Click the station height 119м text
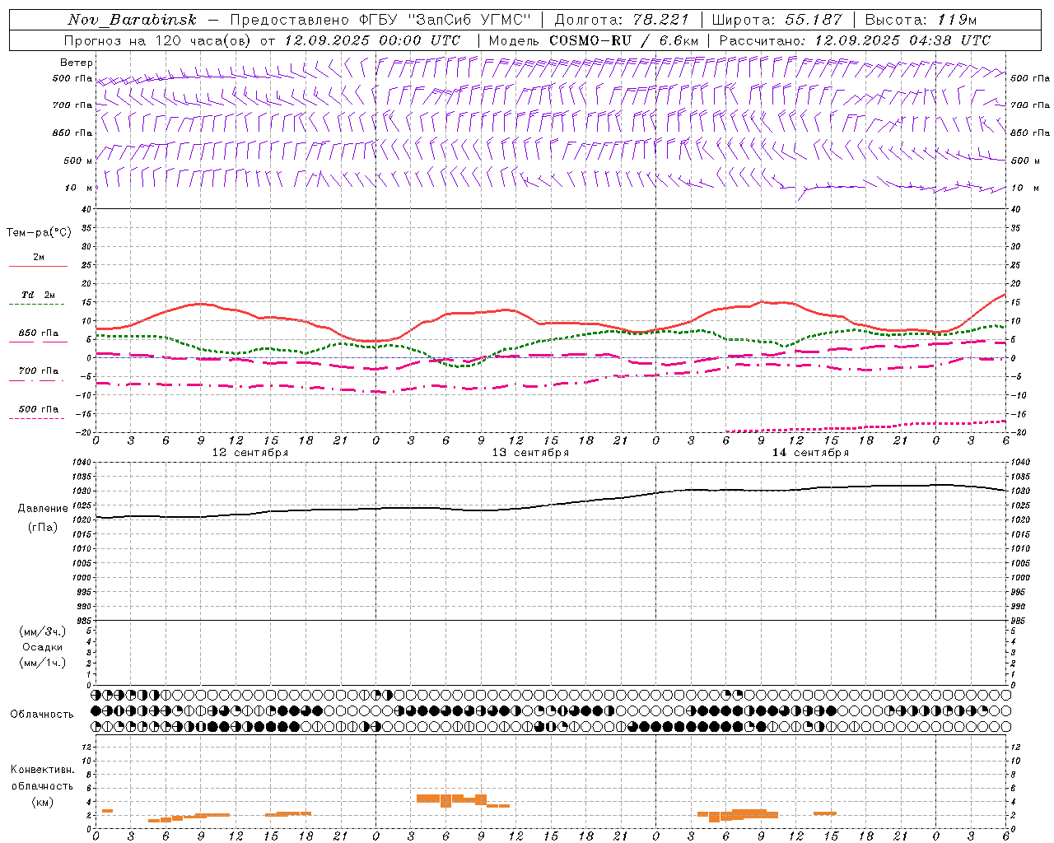 (x=958, y=20)
